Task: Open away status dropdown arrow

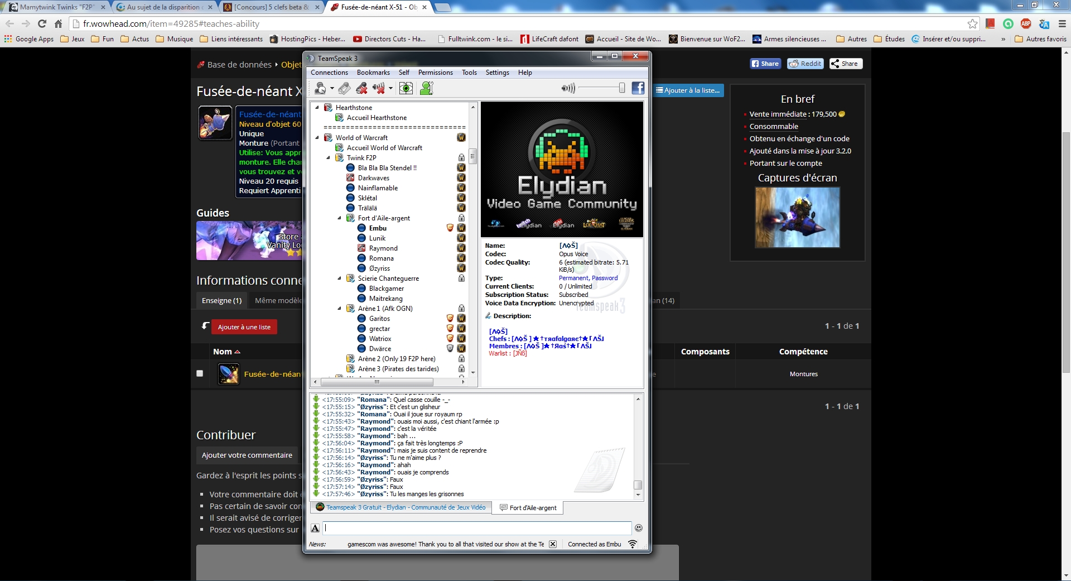Action: [332, 88]
